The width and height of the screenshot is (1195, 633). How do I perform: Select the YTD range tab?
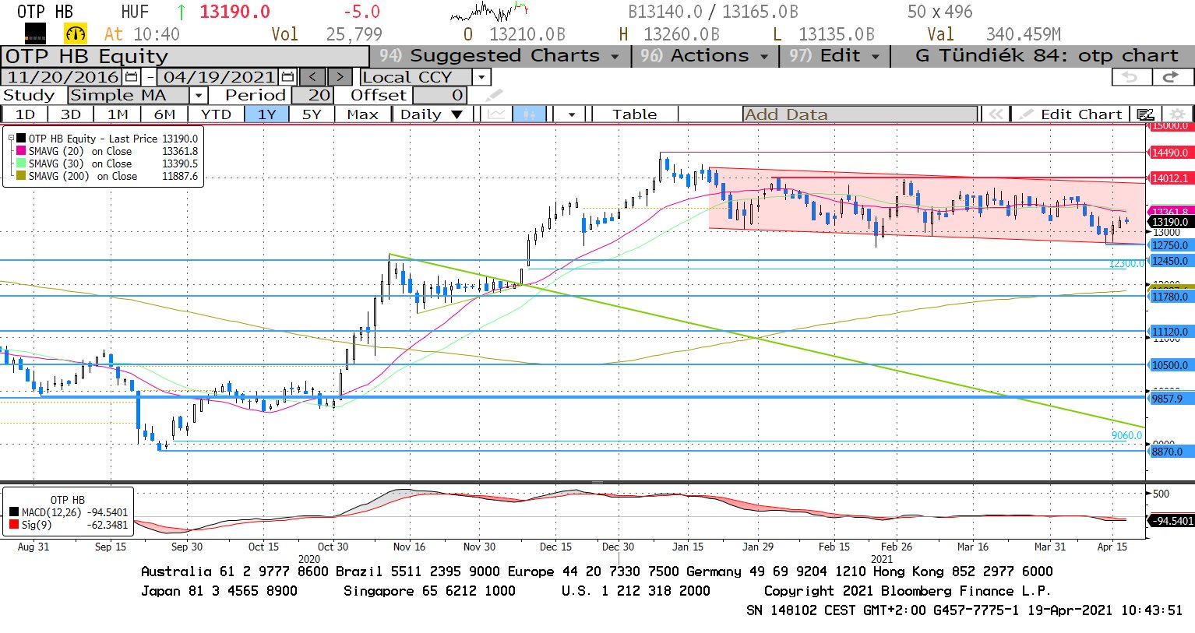click(216, 114)
